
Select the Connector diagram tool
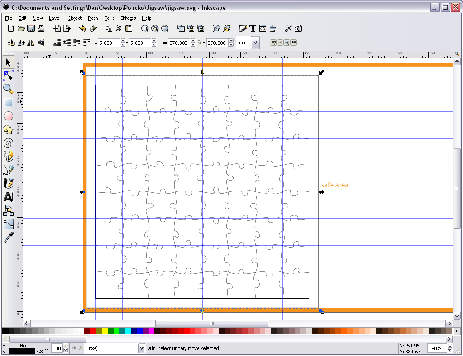[x=8, y=210]
